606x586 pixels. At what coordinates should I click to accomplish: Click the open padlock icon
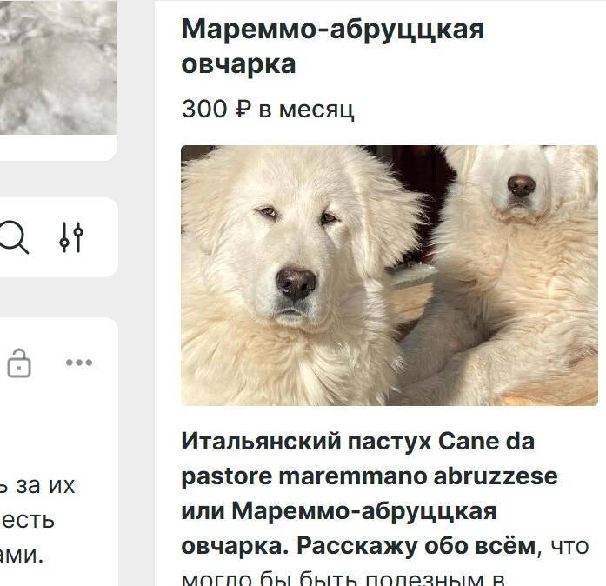tap(19, 363)
